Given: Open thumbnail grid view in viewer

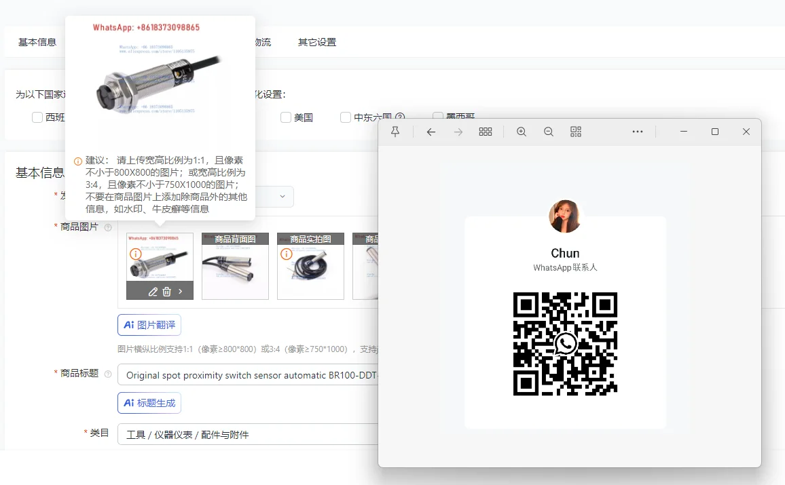Looking at the screenshot, I should tap(485, 132).
